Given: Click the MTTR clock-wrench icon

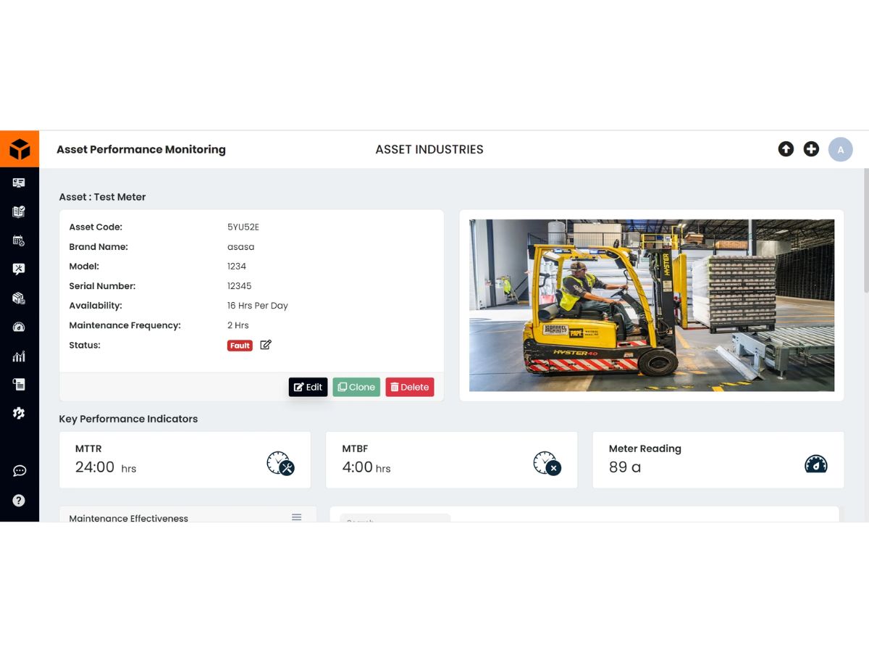Looking at the screenshot, I should 280,463.
